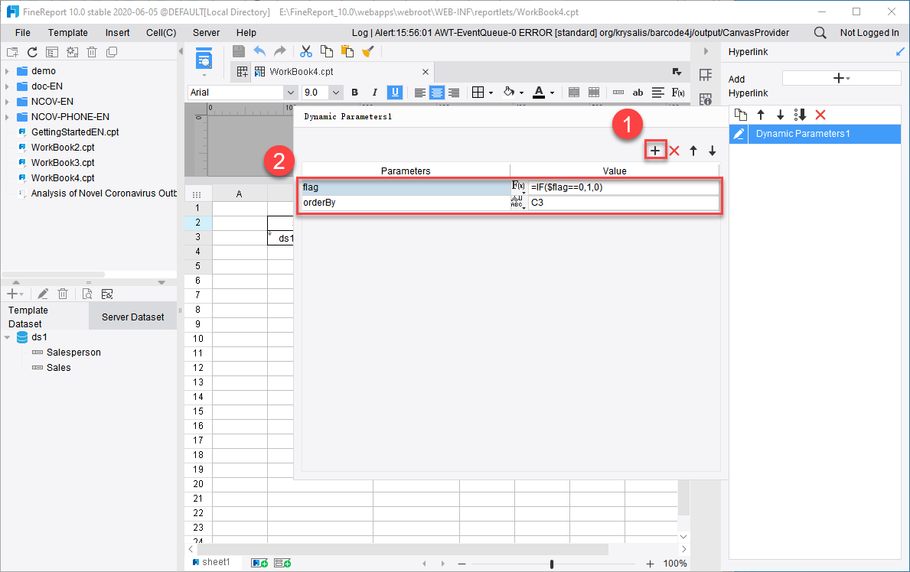Toggle bold formatting in the toolbar
Viewport: 910px width, 572px height.
coord(354,92)
